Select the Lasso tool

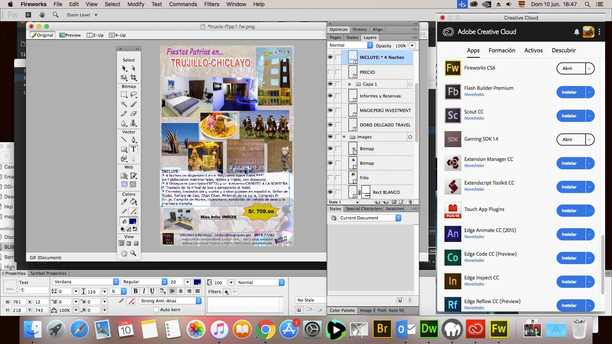133,94
